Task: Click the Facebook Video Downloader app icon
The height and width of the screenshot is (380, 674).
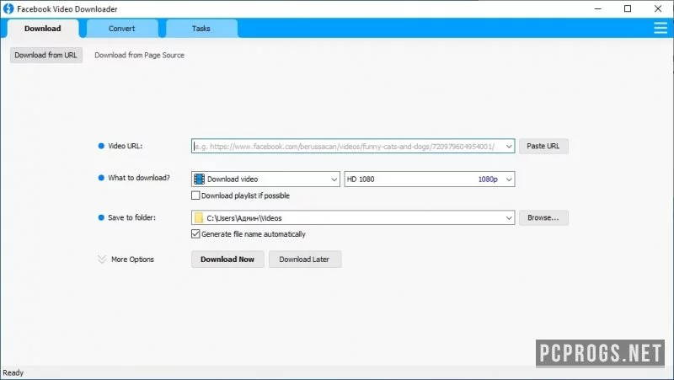Action: (8, 8)
